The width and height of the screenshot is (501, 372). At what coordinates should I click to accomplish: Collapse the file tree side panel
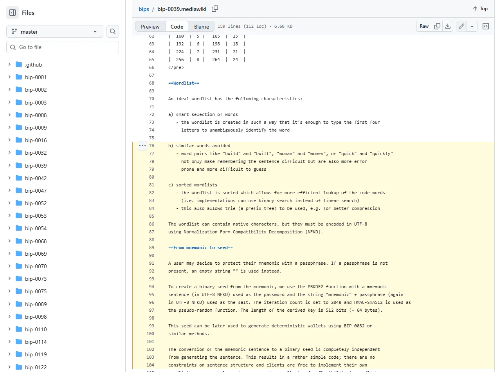click(x=13, y=13)
